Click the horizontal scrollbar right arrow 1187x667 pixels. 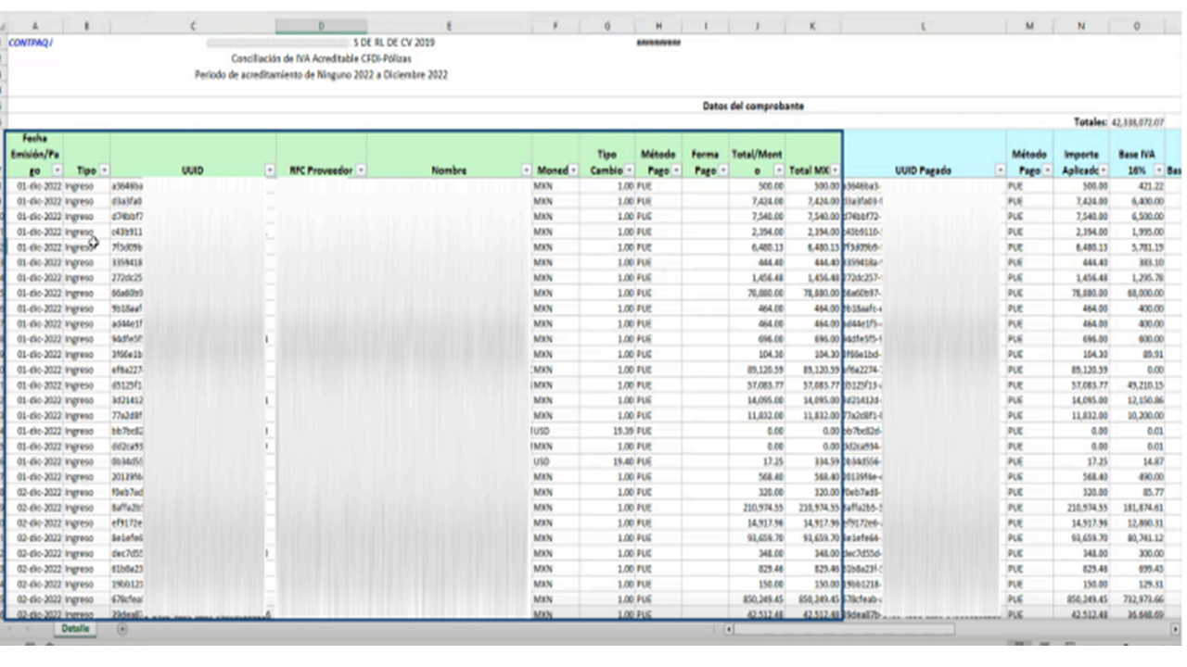(1175, 629)
